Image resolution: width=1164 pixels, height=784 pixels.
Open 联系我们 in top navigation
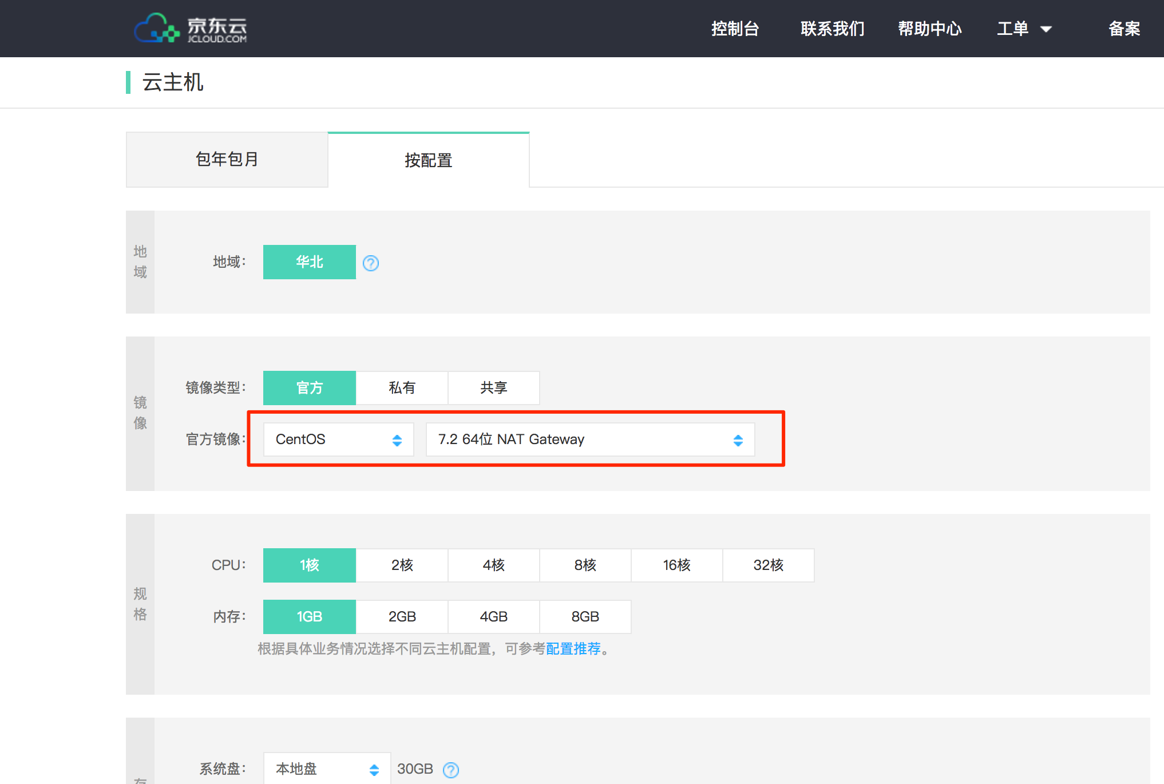point(832,29)
